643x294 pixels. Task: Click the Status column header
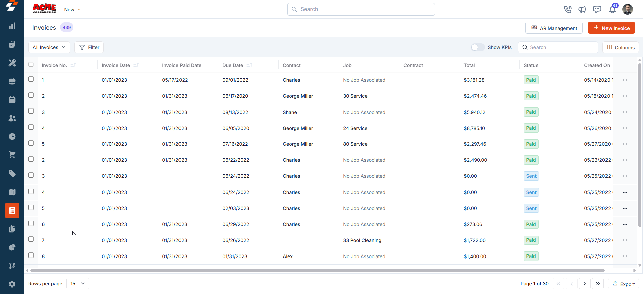pos(531,65)
